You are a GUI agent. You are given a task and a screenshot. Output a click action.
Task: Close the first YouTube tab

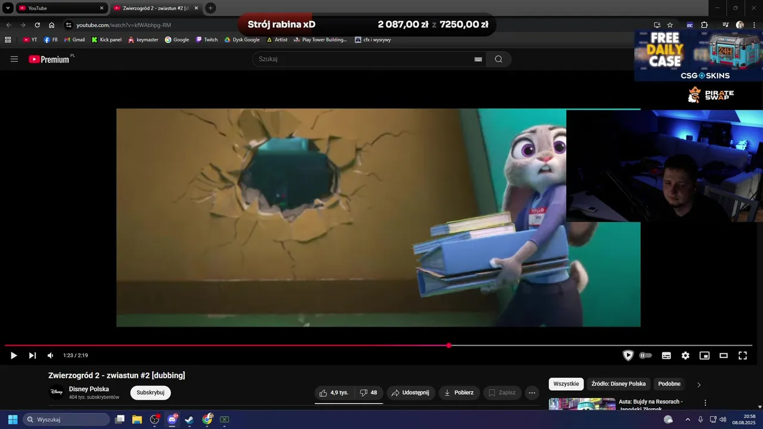pos(101,8)
